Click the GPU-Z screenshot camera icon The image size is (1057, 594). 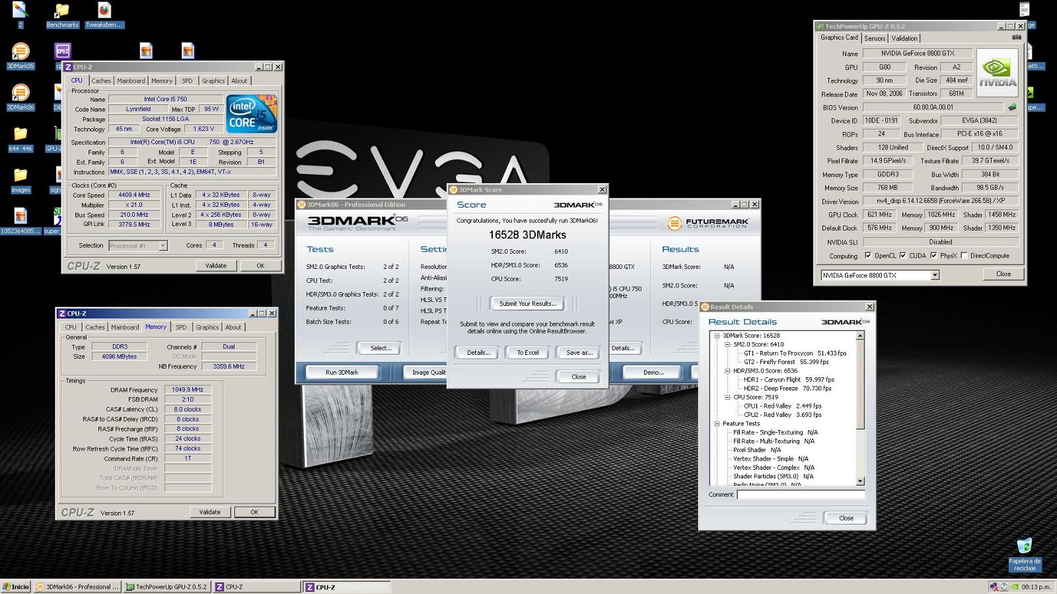pyautogui.click(x=1017, y=38)
